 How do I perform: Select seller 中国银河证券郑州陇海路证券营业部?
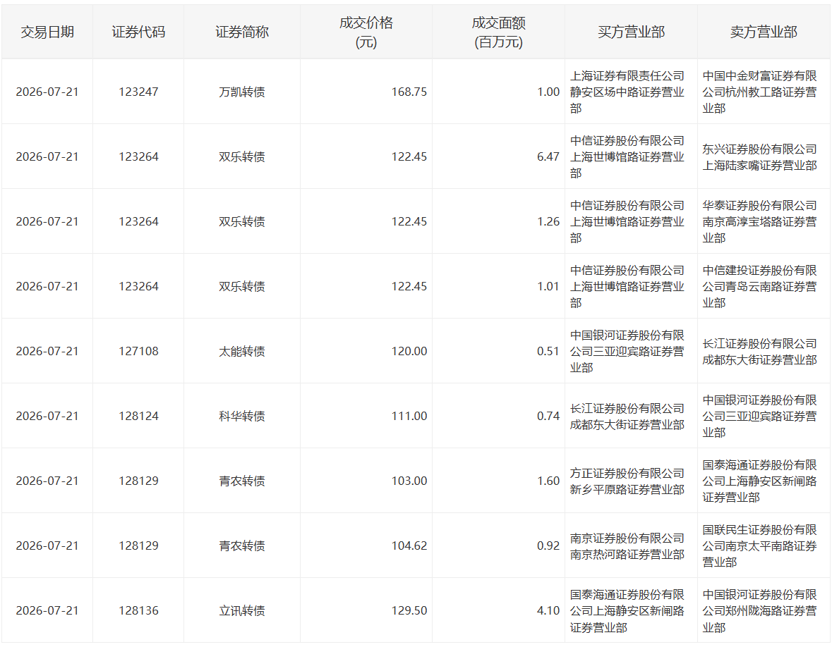click(x=760, y=610)
